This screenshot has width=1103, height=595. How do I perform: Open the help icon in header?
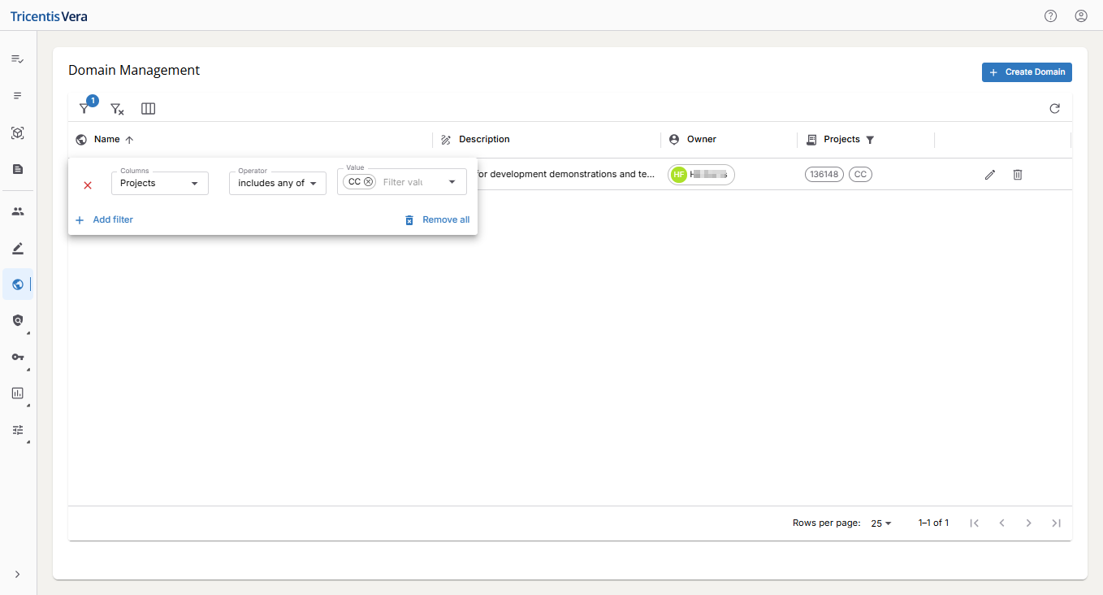pos(1050,15)
